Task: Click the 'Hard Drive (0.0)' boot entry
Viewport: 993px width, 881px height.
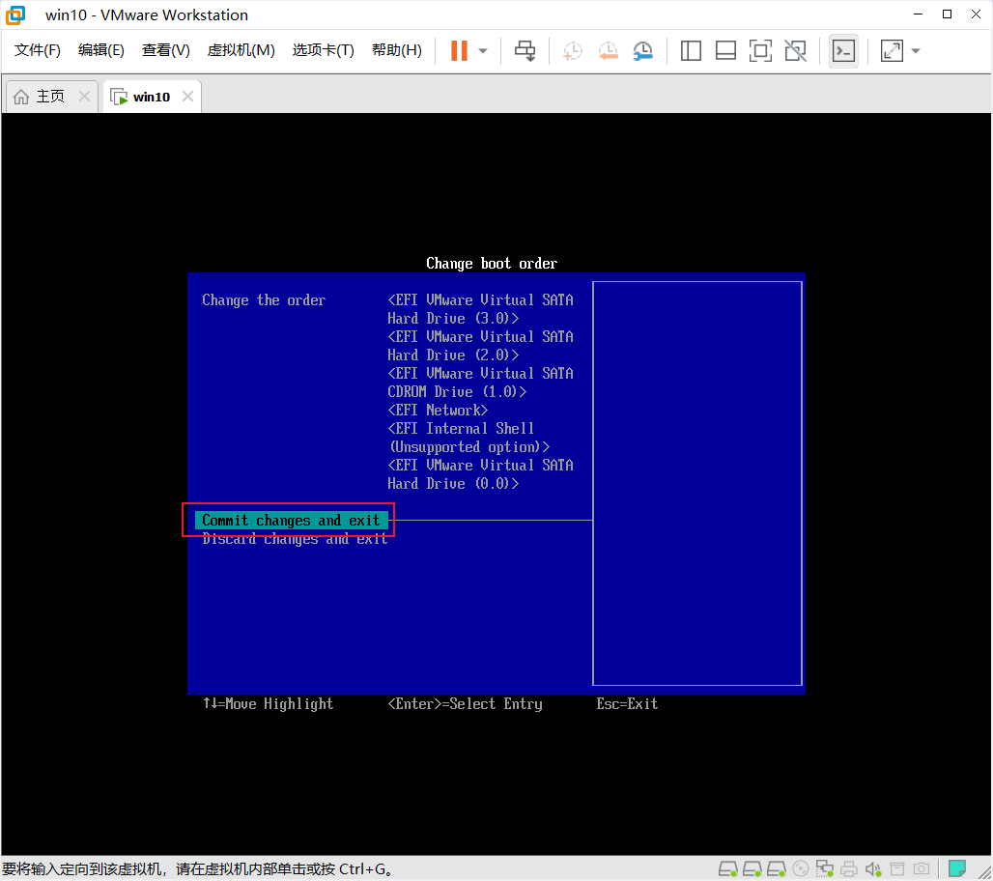Action: click(x=481, y=474)
